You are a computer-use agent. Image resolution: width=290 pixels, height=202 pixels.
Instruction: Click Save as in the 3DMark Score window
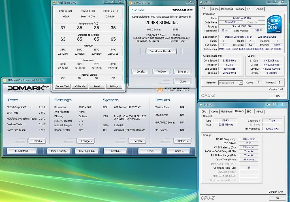click(x=183, y=72)
